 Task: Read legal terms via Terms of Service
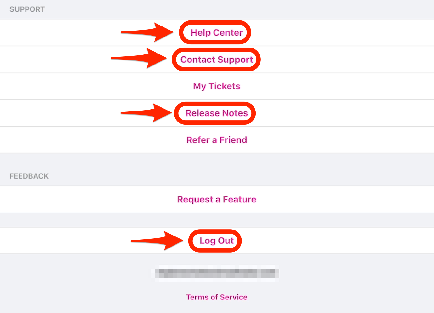217,297
